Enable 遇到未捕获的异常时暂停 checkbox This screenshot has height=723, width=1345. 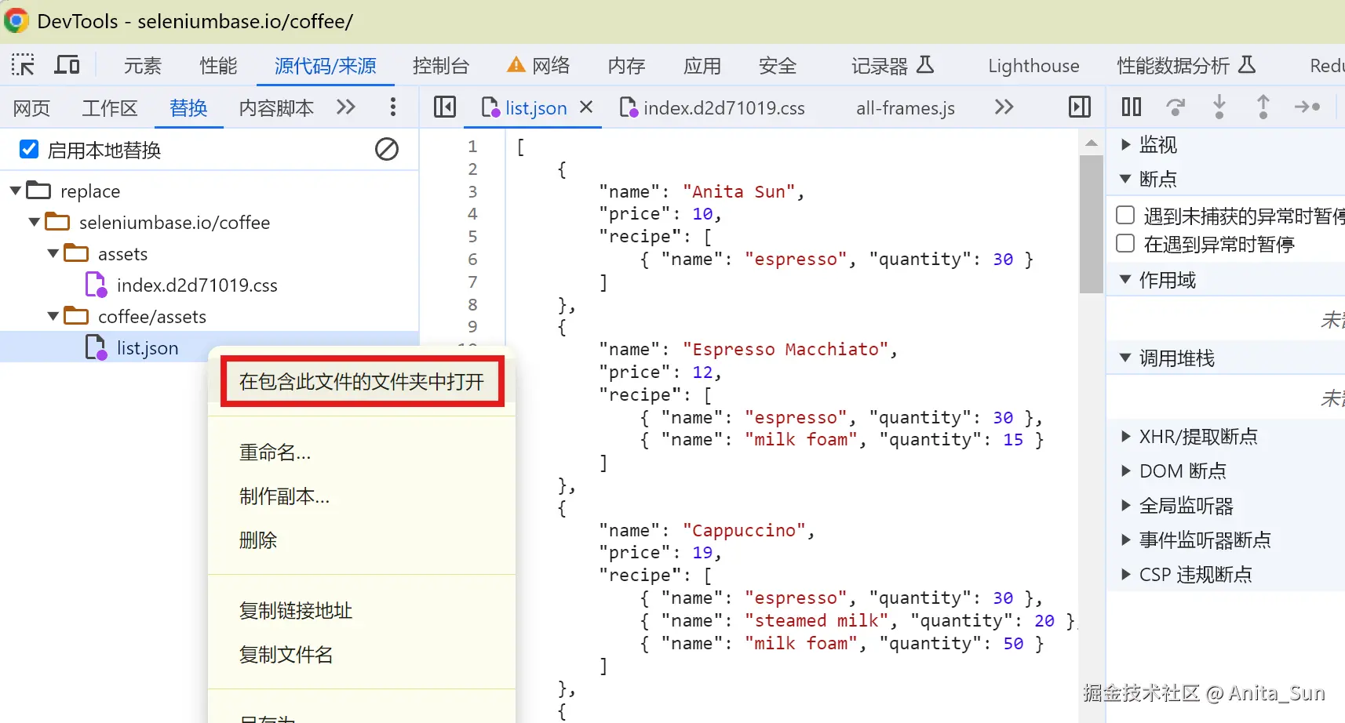click(x=1125, y=215)
